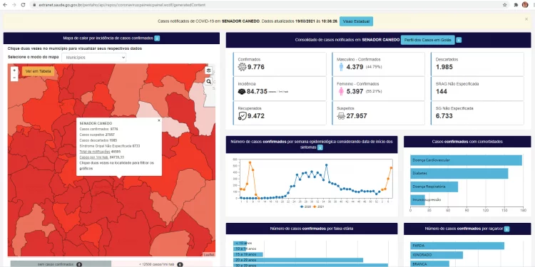The image size is (535, 267).
Task: Close the Senador Canedo map popup
Action: point(158,120)
